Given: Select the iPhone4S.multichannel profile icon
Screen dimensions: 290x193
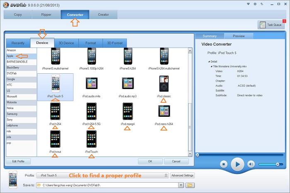Looking at the screenshot, I should tap(56, 56).
